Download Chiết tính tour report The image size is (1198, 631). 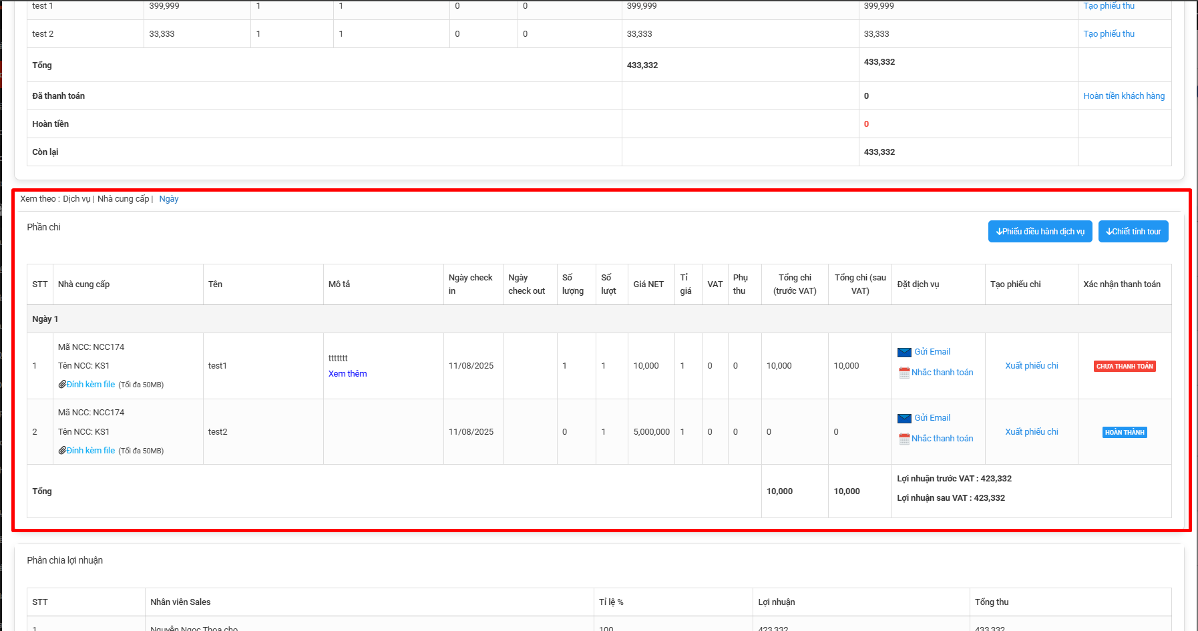coord(1133,232)
